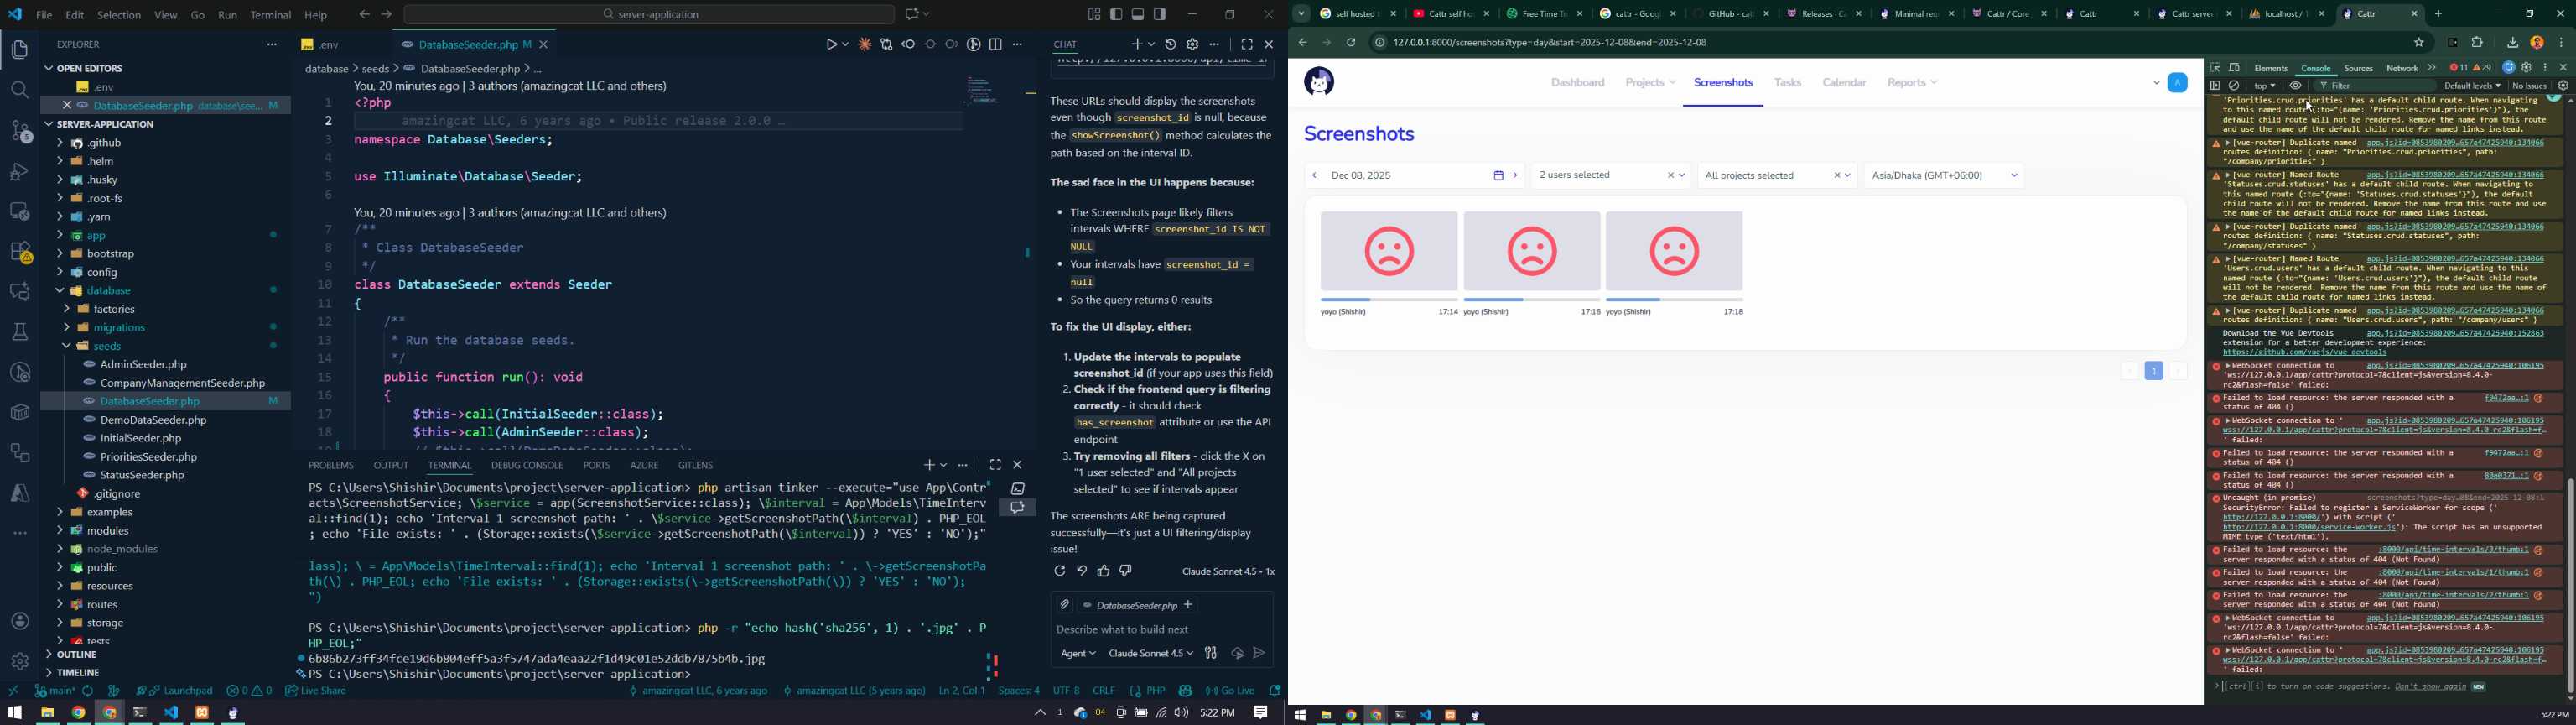Open the Accounts menu in VS Code

[x=20, y=621]
